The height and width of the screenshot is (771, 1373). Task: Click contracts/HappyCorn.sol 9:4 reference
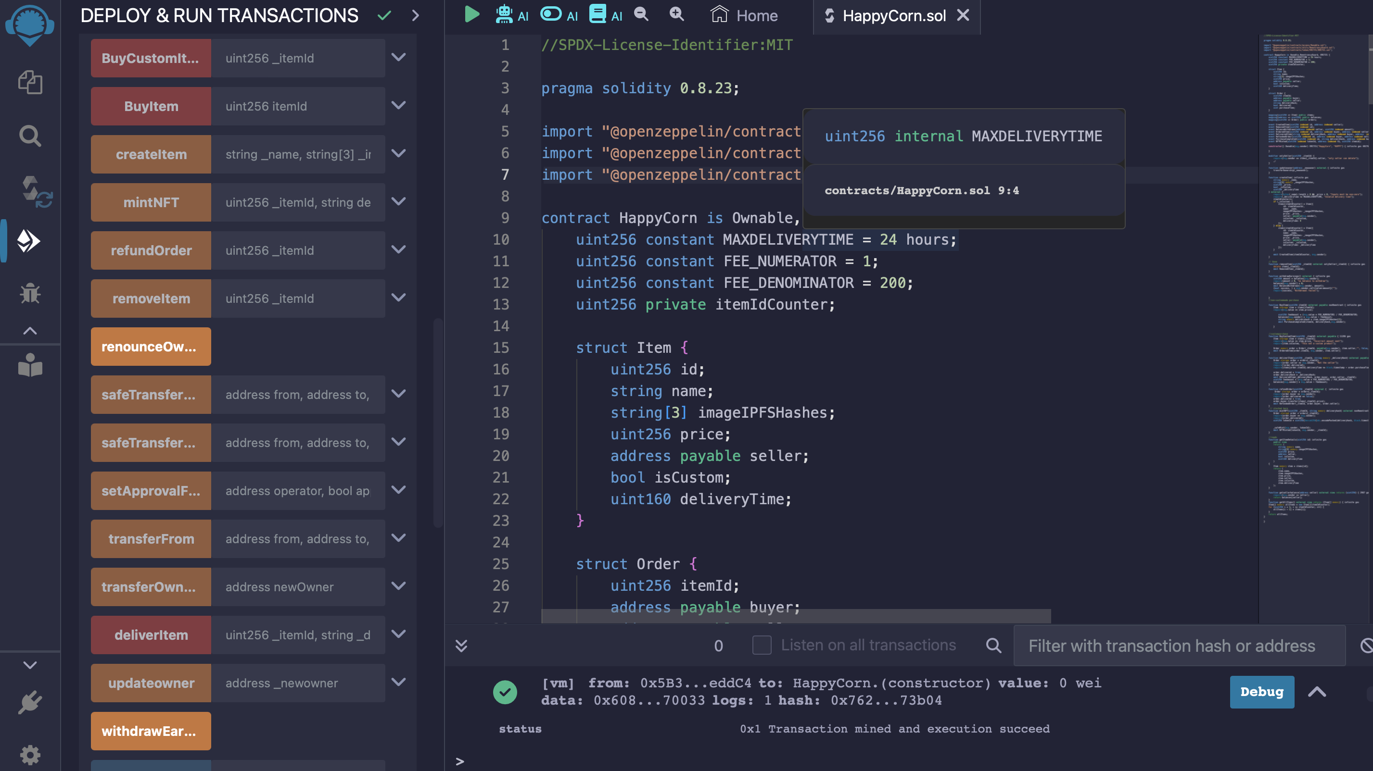tap(922, 191)
